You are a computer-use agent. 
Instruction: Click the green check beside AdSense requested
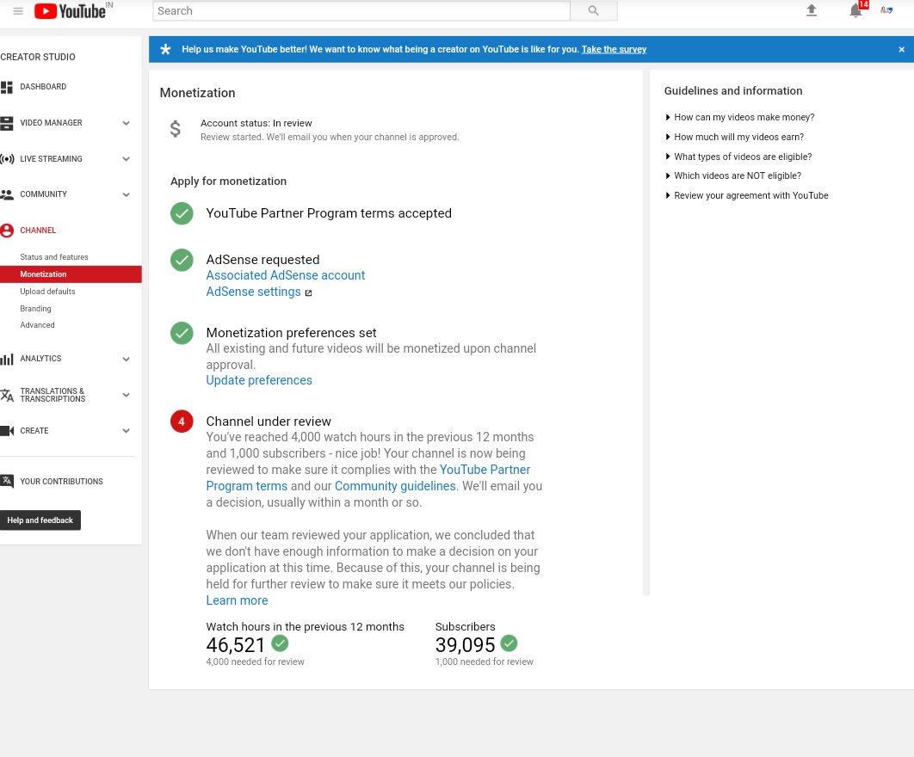[182, 260]
